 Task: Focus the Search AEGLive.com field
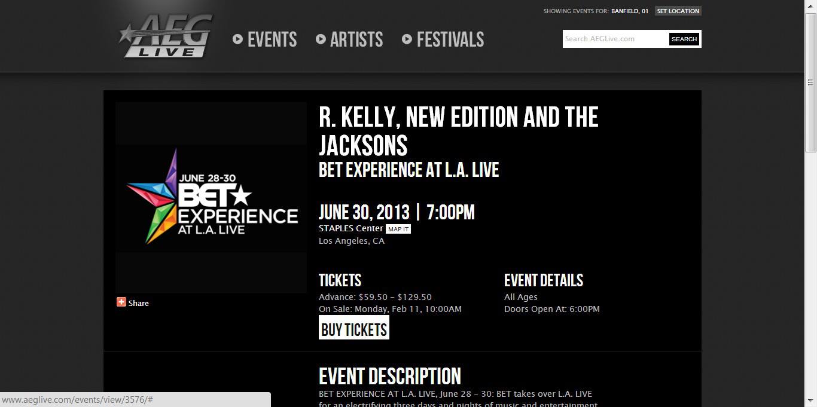tap(615, 39)
